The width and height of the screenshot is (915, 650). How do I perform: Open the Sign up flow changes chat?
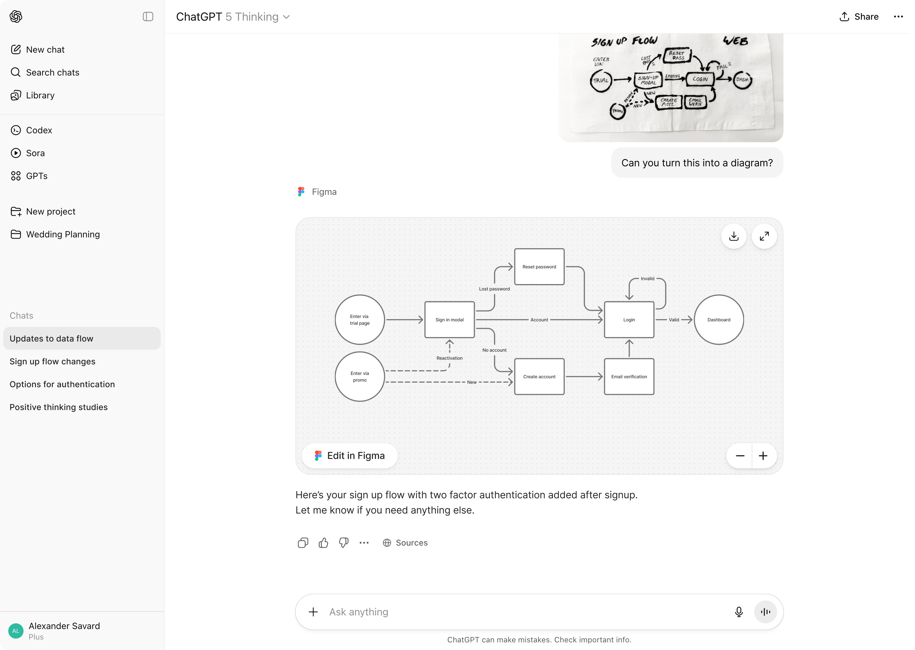[52, 361]
